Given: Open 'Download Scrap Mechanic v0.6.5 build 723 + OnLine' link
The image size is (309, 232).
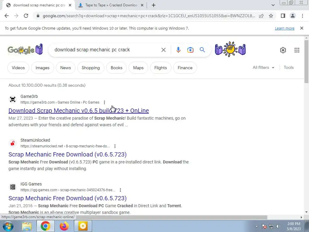Looking at the screenshot, I should click(79, 111).
